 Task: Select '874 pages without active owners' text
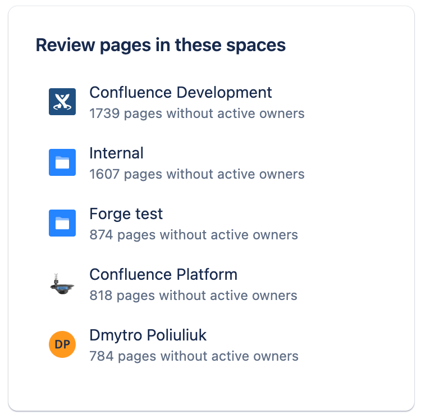tap(194, 235)
